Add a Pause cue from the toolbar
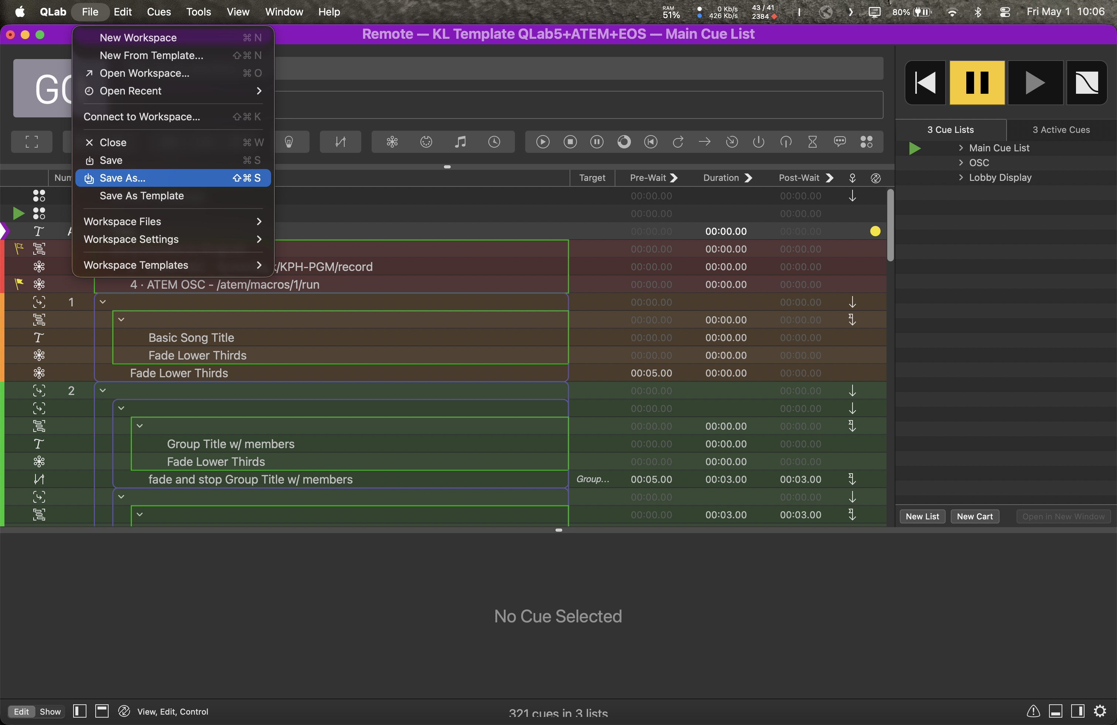1117x725 pixels. click(597, 142)
